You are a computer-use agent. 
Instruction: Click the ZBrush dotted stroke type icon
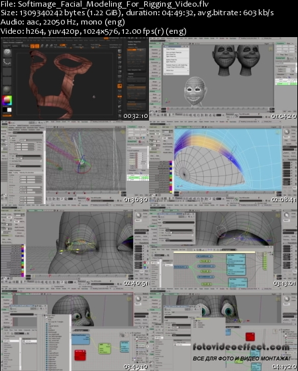[7, 62]
